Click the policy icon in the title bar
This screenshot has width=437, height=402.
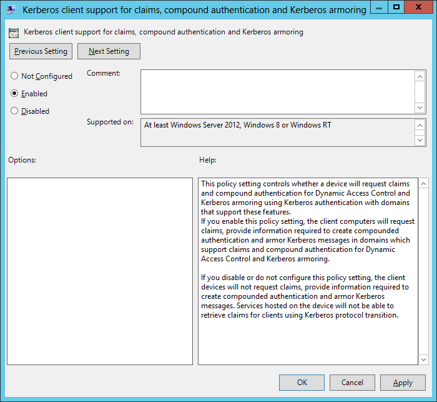[11, 10]
